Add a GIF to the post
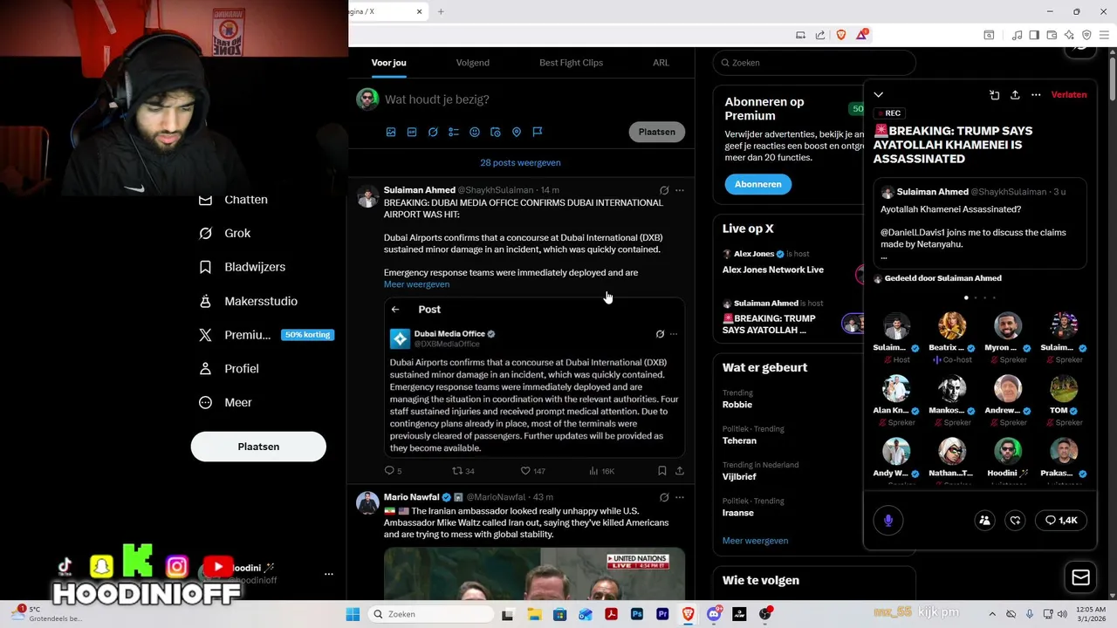This screenshot has height=628, width=1117. point(412,132)
